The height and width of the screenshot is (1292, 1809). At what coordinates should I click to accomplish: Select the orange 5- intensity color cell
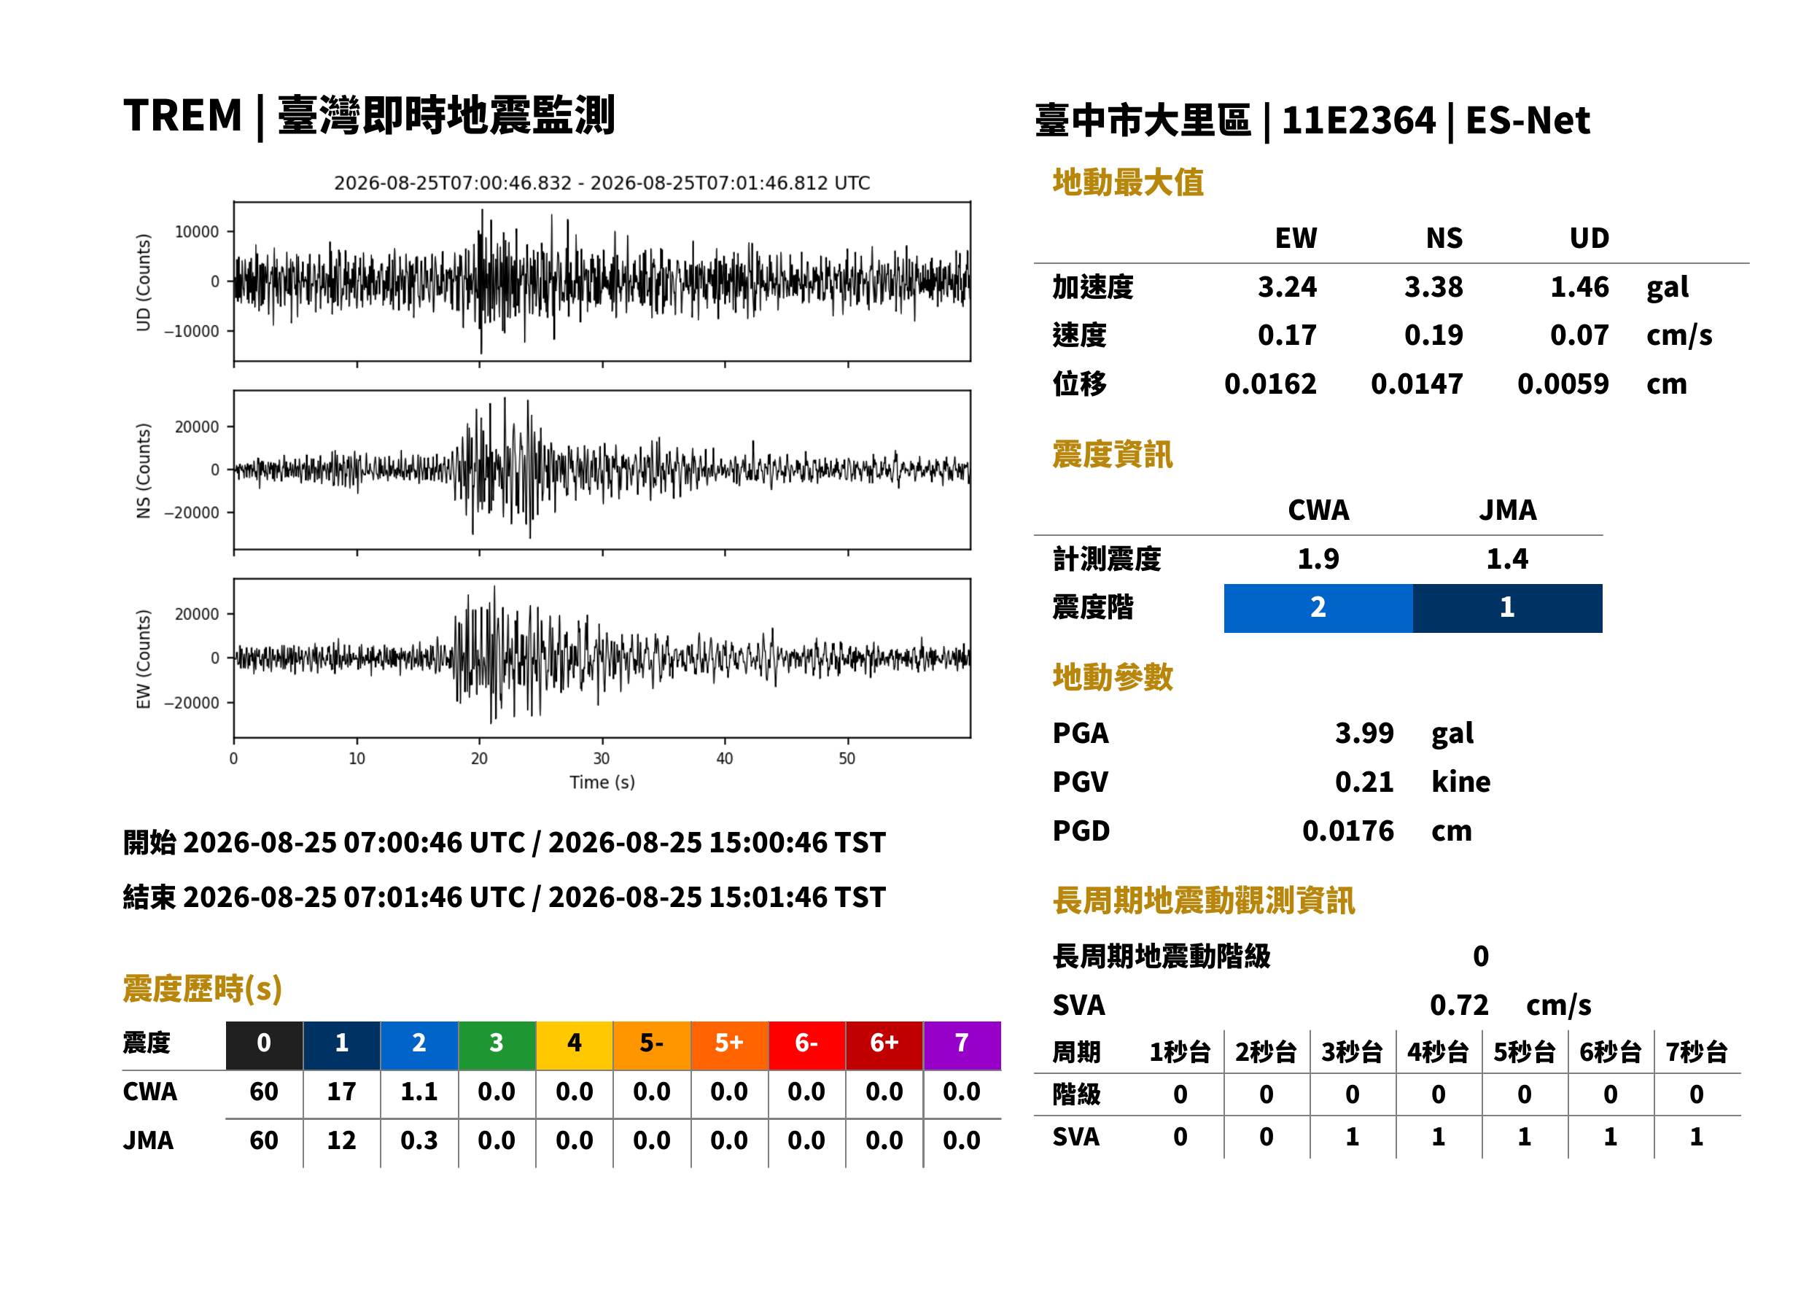pos(653,1046)
